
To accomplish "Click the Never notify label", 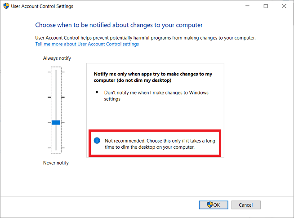I will pyautogui.click(x=56, y=163).
